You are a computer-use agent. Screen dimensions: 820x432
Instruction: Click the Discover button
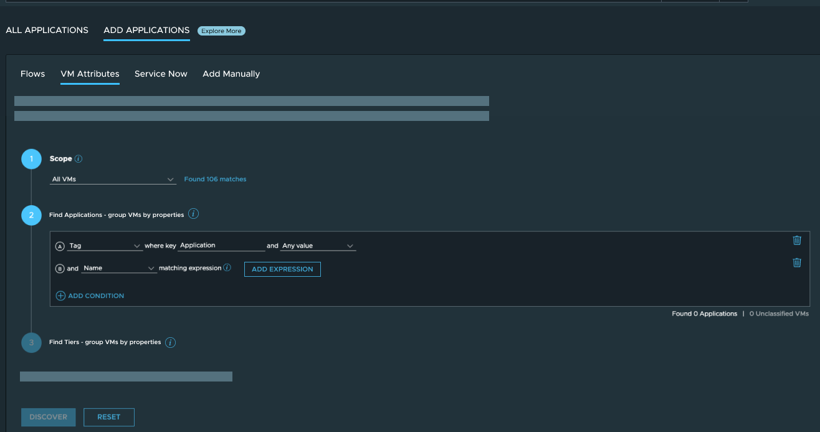point(49,417)
